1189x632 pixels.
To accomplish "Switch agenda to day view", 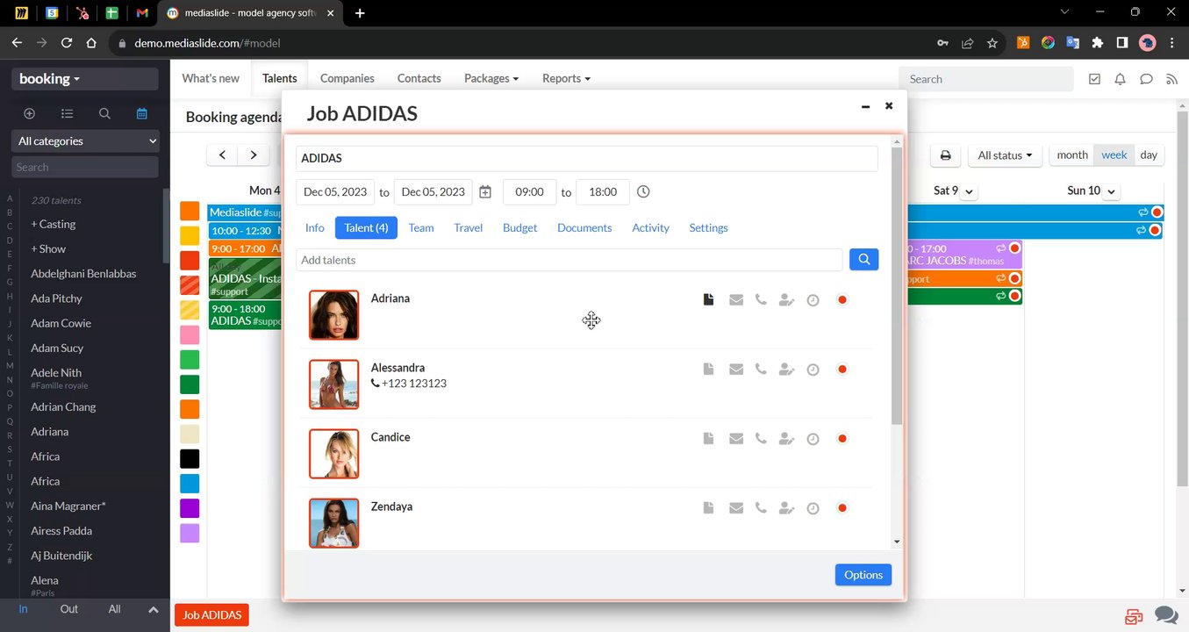I will tap(1149, 155).
